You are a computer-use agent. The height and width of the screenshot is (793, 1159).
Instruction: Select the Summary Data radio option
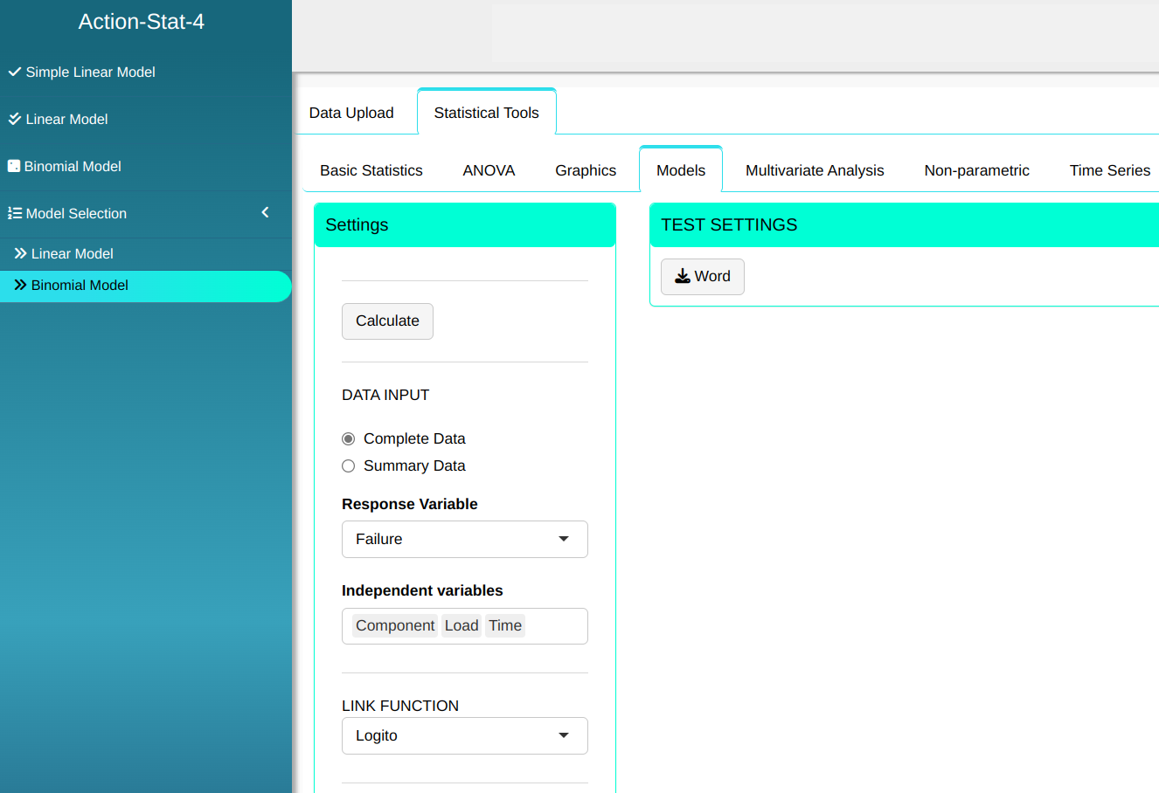349,466
